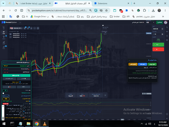Open File Explorer from taskbar
Image resolution: width=169 pixels, height=127 pixels.
(x=28, y=124)
